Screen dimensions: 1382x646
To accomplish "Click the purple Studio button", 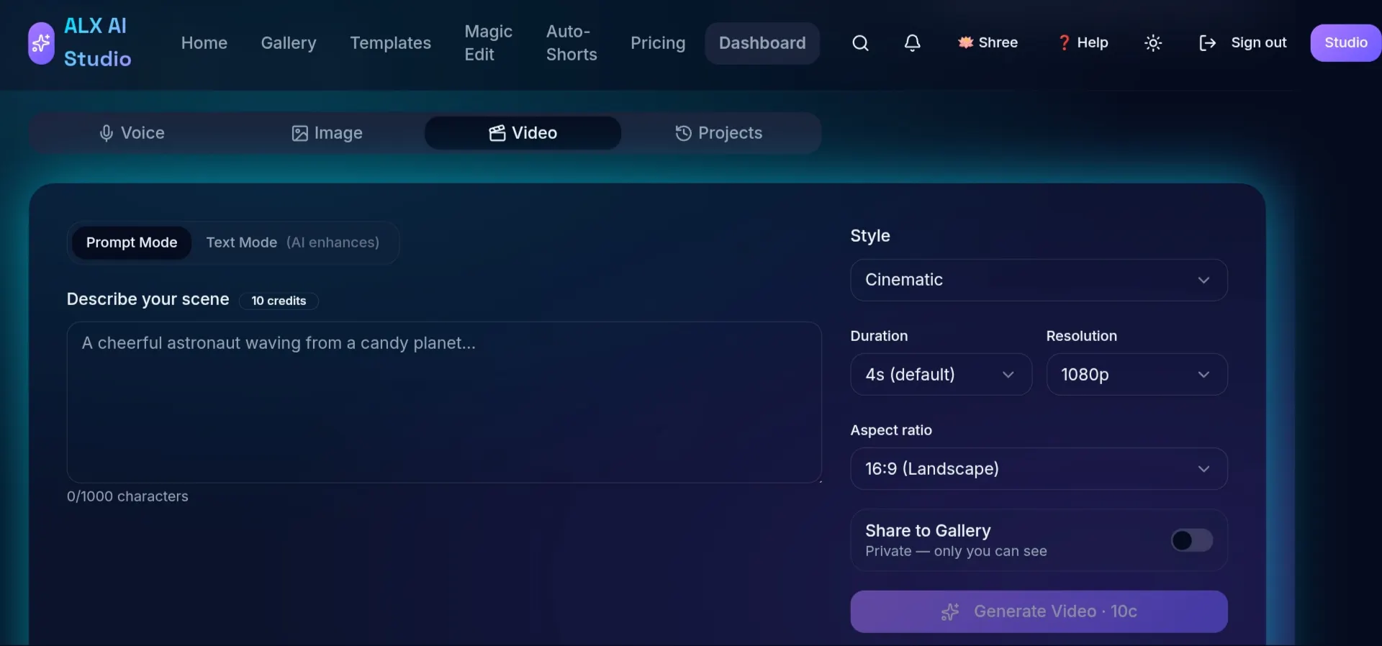I will 1346,43.
